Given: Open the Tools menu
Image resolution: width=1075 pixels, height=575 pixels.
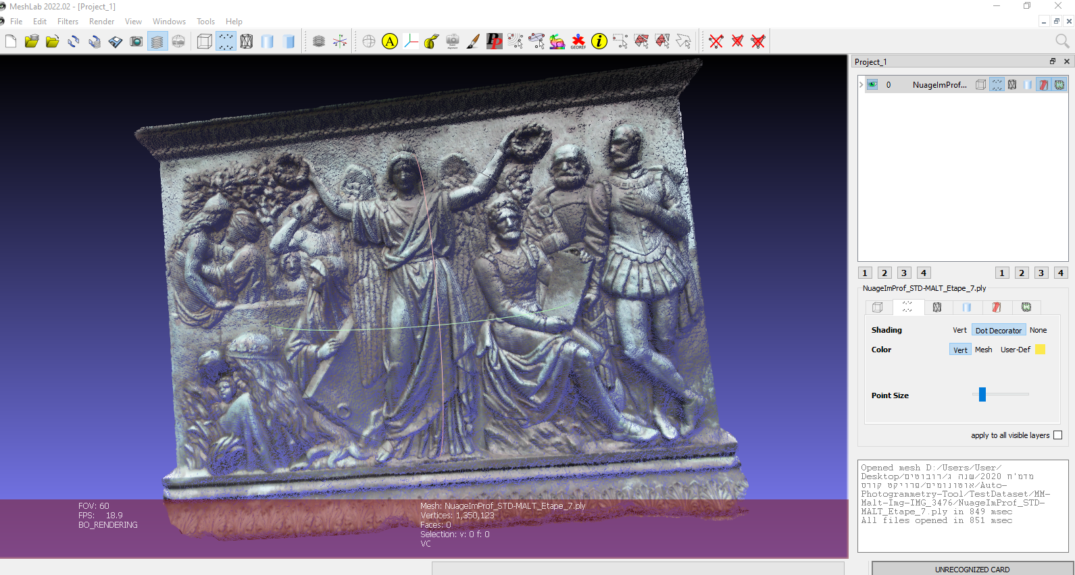Looking at the screenshot, I should point(205,22).
